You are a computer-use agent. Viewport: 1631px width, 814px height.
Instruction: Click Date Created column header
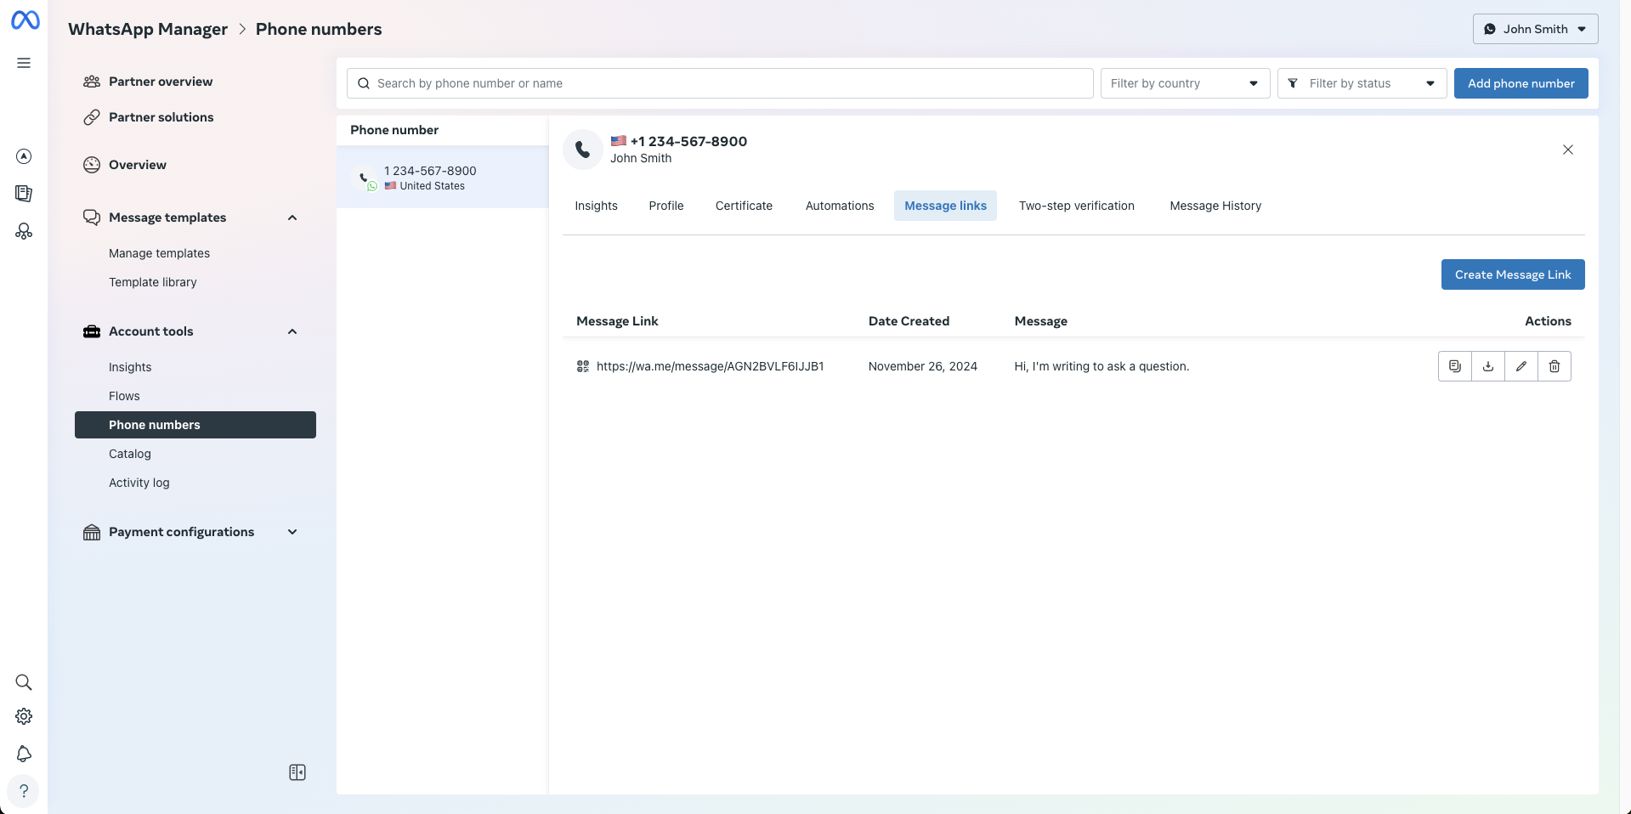909,321
